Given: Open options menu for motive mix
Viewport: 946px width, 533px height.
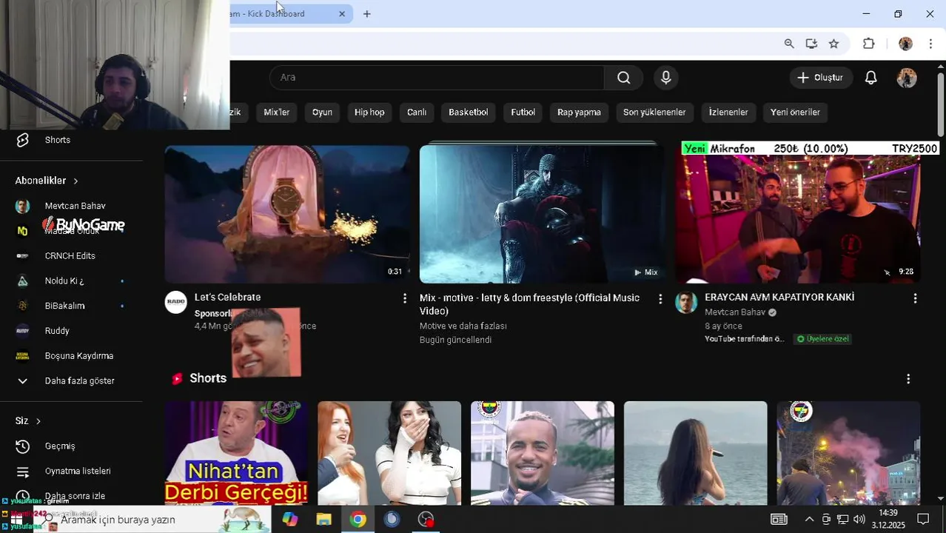Looking at the screenshot, I should [x=660, y=298].
